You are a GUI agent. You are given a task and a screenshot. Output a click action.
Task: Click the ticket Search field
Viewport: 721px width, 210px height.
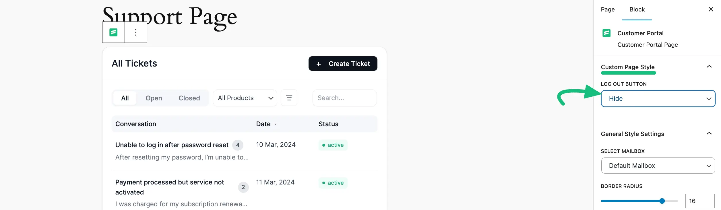point(344,98)
